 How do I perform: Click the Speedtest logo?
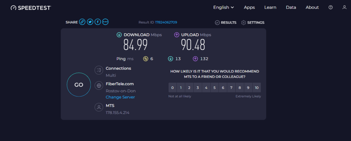coord(31,8)
